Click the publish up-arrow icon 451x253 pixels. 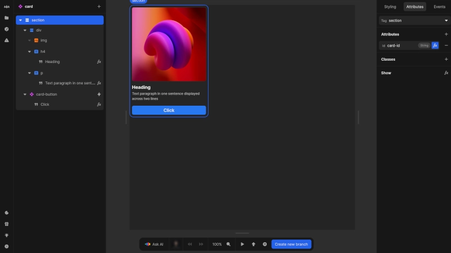click(x=253, y=244)
